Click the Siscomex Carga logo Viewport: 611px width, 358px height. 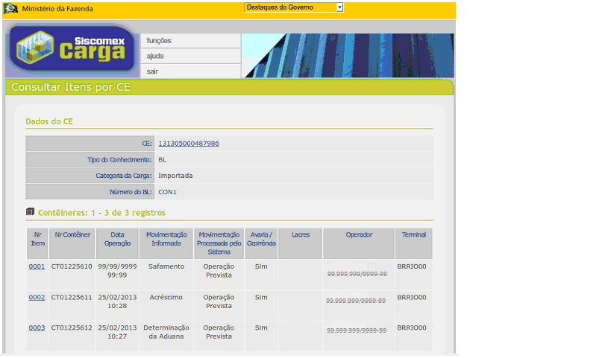(x=72, y=50)
